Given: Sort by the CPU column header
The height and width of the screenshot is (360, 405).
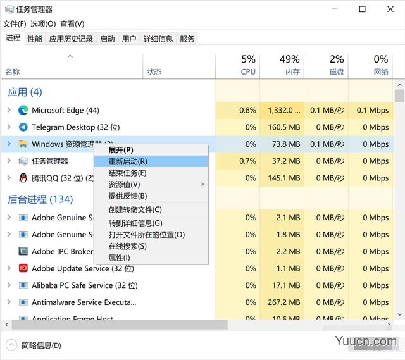Looking at the screenshot, I should 238,66.
